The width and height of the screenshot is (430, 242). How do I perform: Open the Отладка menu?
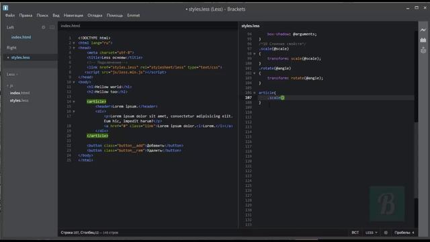pyautogui.click(x=95, y=15)
